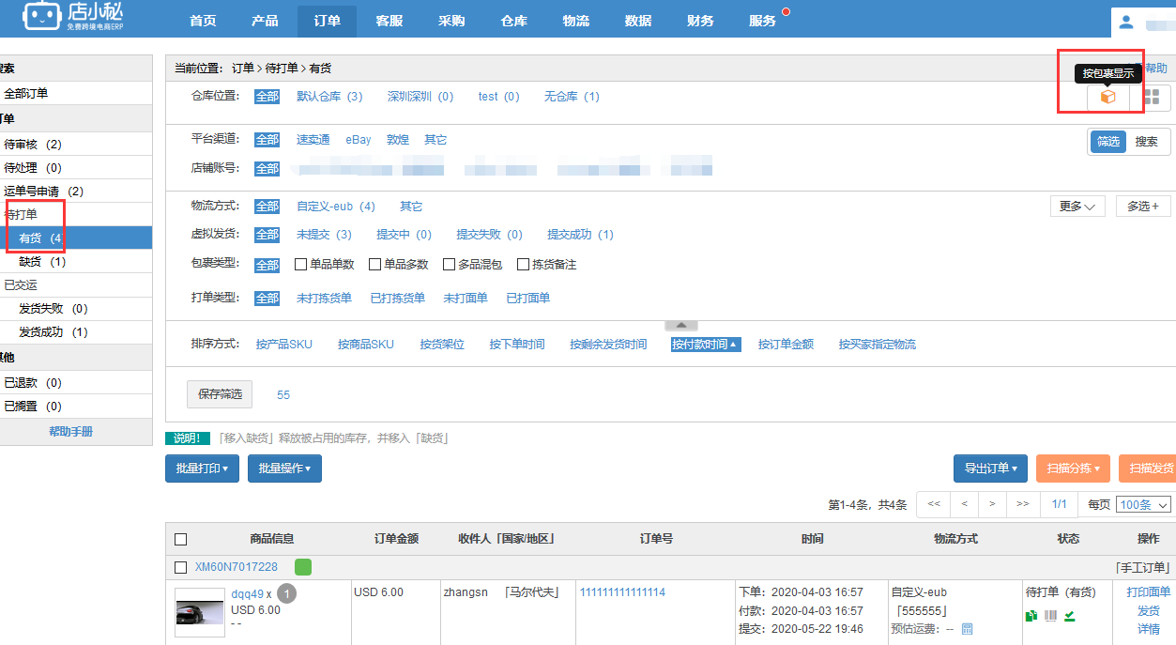1176x645 pixels.
Task: Click the 保存筛选 button
Action: coord(220,394)
